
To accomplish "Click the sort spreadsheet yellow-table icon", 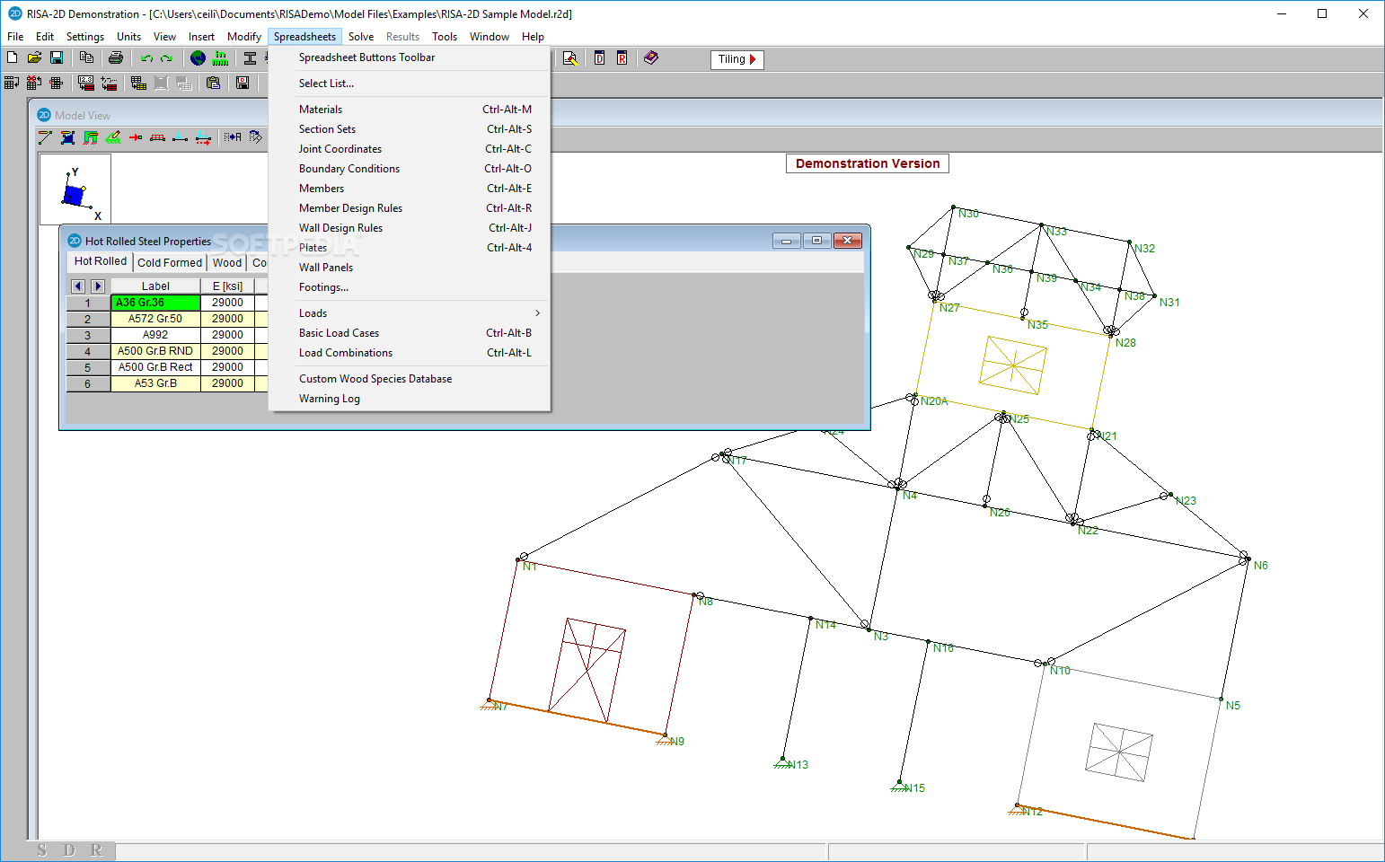I will click(138, 83).
